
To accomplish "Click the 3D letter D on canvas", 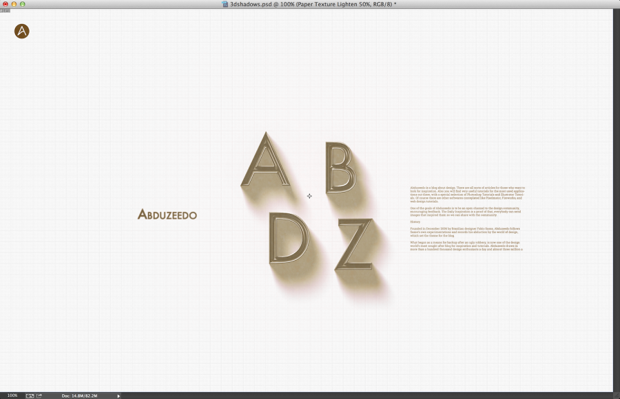I will coord(289,238).
